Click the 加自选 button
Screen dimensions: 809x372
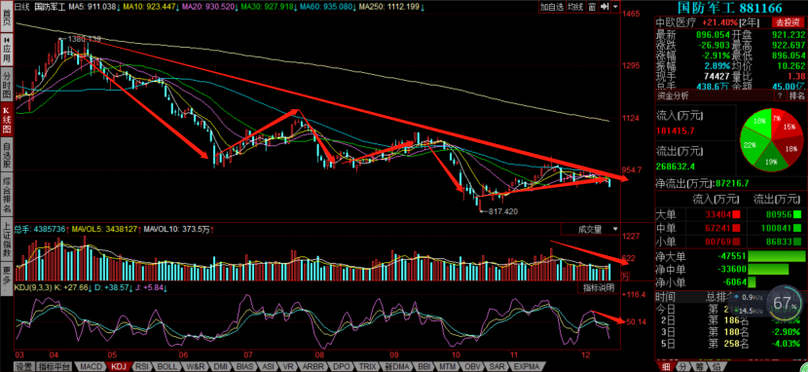click(552, 7)
